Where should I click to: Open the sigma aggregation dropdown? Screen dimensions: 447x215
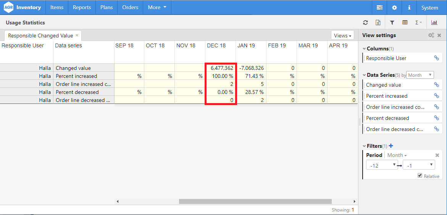point(418,23)
